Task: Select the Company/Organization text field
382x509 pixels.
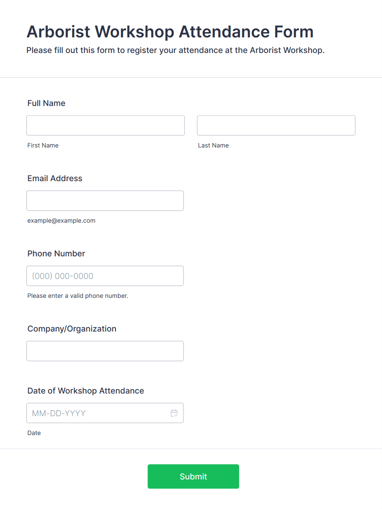Action: pyautogui.click(x=105, y=351)
